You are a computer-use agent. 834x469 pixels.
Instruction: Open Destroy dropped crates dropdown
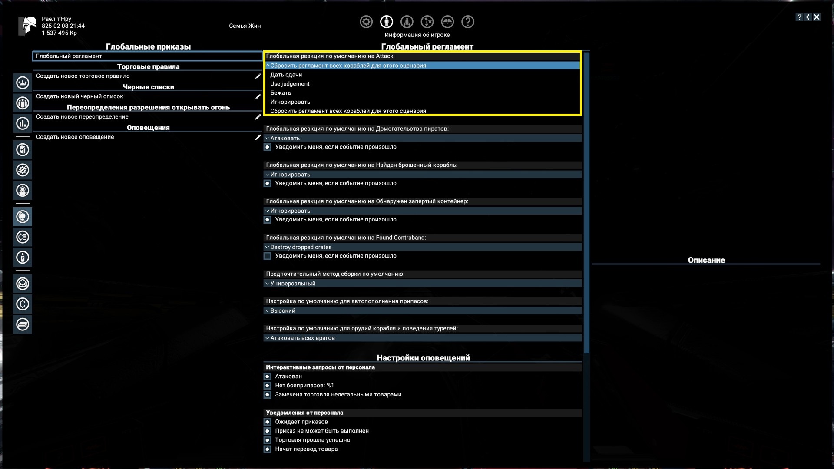[x=422, y=247]
